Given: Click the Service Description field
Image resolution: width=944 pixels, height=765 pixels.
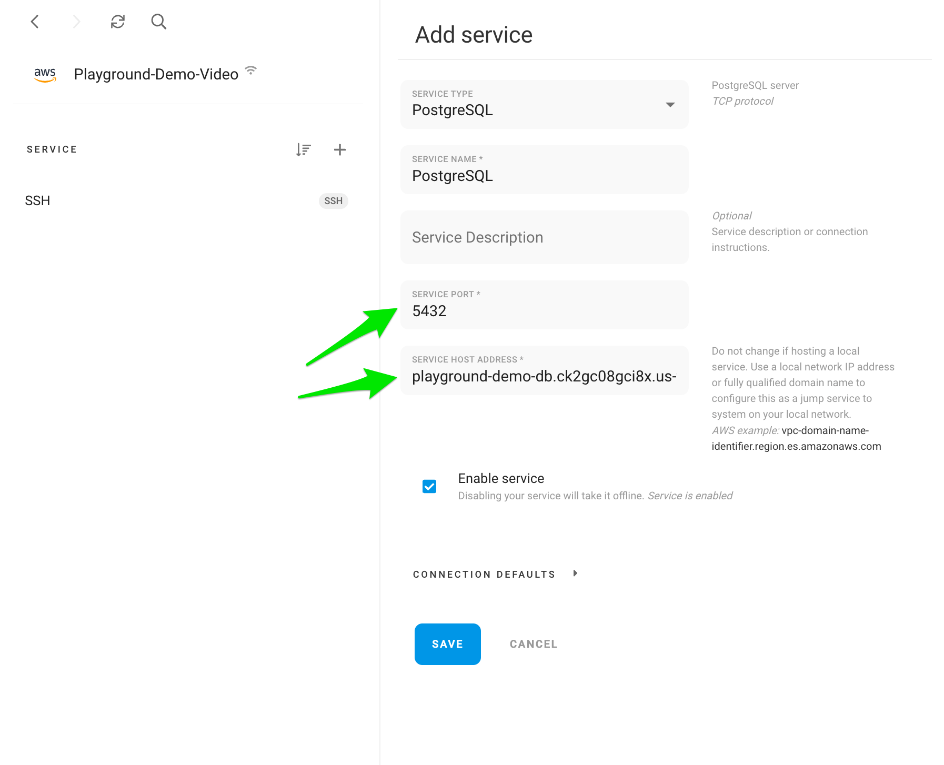Looking at the screenshot, I should [x=544, y=237].
